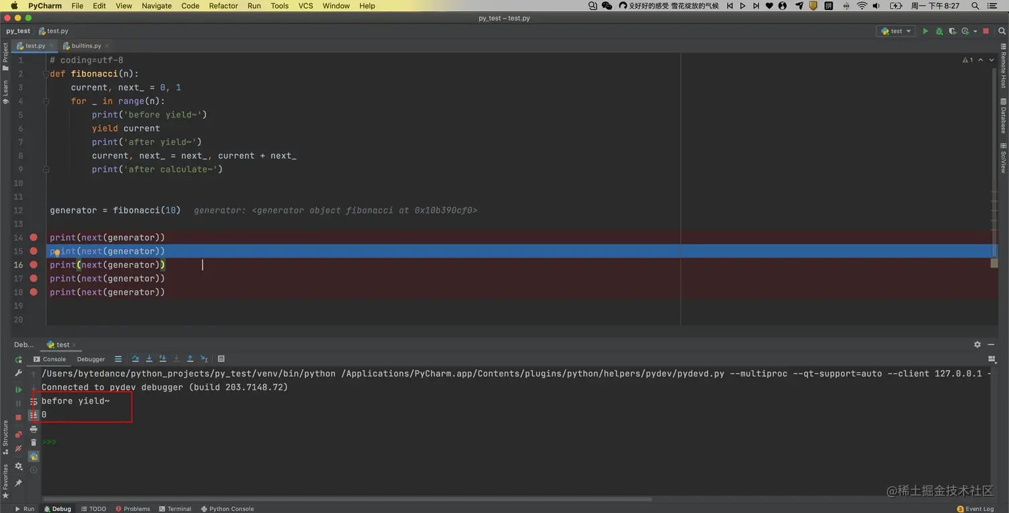Open View Breakpoints double red dot icon
This screenshot has width=1009, height=513.
(18, 434)
